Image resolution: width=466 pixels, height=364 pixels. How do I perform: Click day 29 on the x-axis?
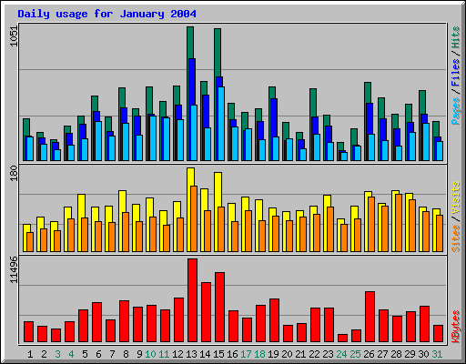(410, 354)
